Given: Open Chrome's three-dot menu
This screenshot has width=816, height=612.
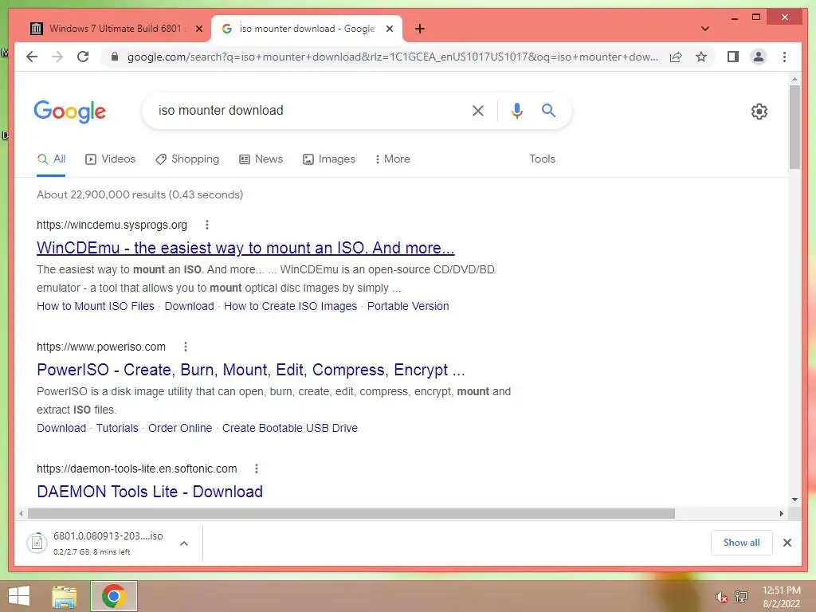Looking at the screenshot, I should [x=784, y=57].
